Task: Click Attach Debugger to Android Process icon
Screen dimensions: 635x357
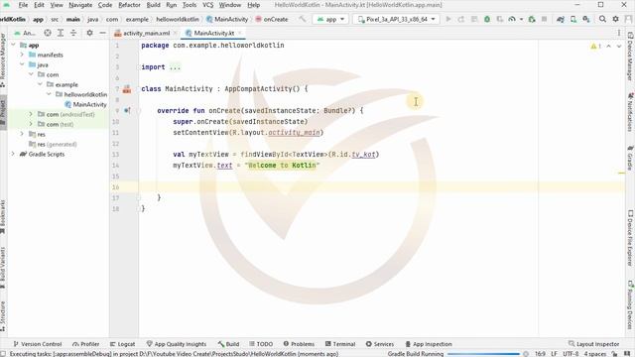Action: pyautogui.click(x=532, y=19)
